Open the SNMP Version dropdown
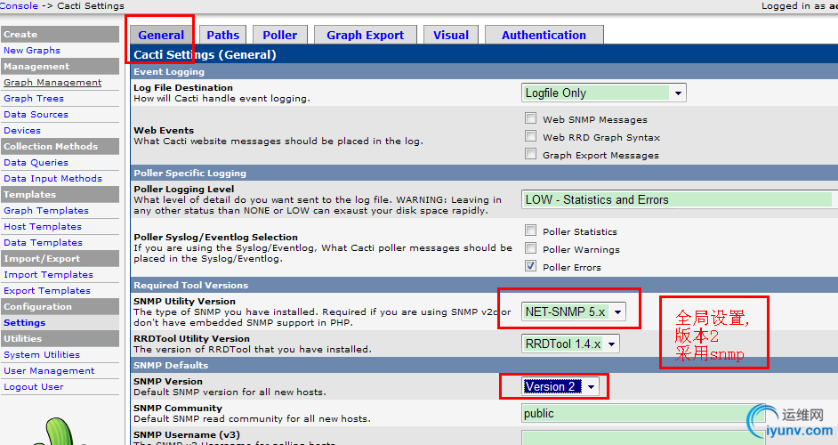Screen dimensions: 838x445 click(x=560, y=386)
